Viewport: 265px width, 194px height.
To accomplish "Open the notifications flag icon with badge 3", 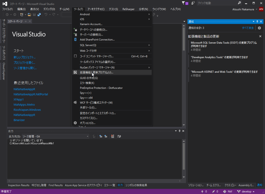I will pos(185,3).
